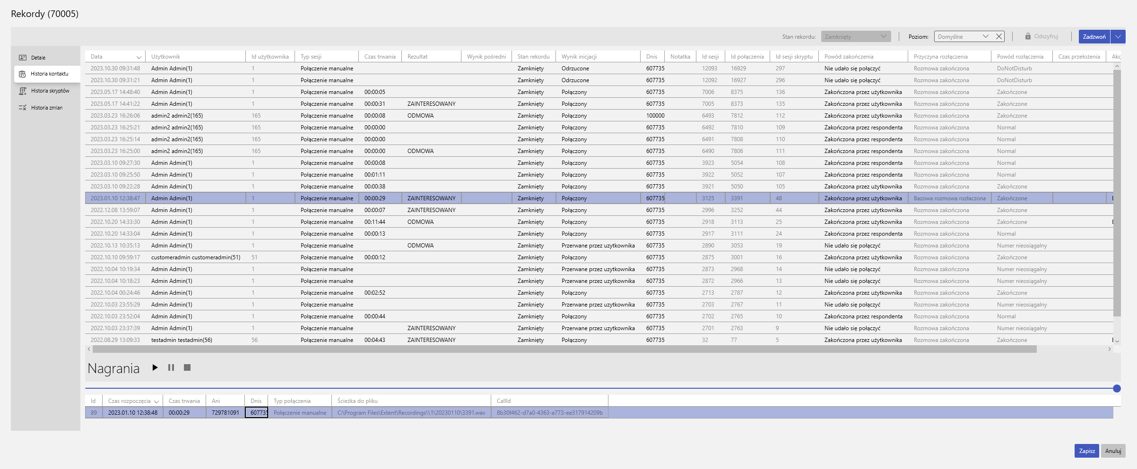
Task: Sort table by Data column header
Action: [x=115, y=57]
